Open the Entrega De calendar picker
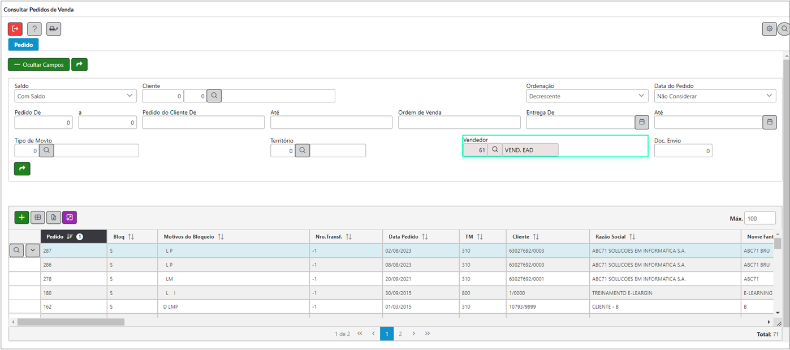Viewport: 790px width, 350px height. pos(642,122)
